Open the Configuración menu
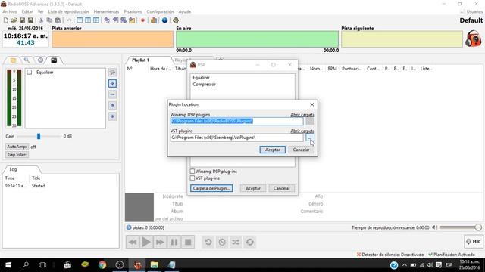This screenshot has width=485, height=272. point(160,11)
